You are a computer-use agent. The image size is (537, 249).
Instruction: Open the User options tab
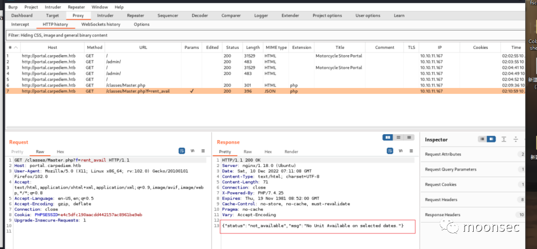point(368,16)
